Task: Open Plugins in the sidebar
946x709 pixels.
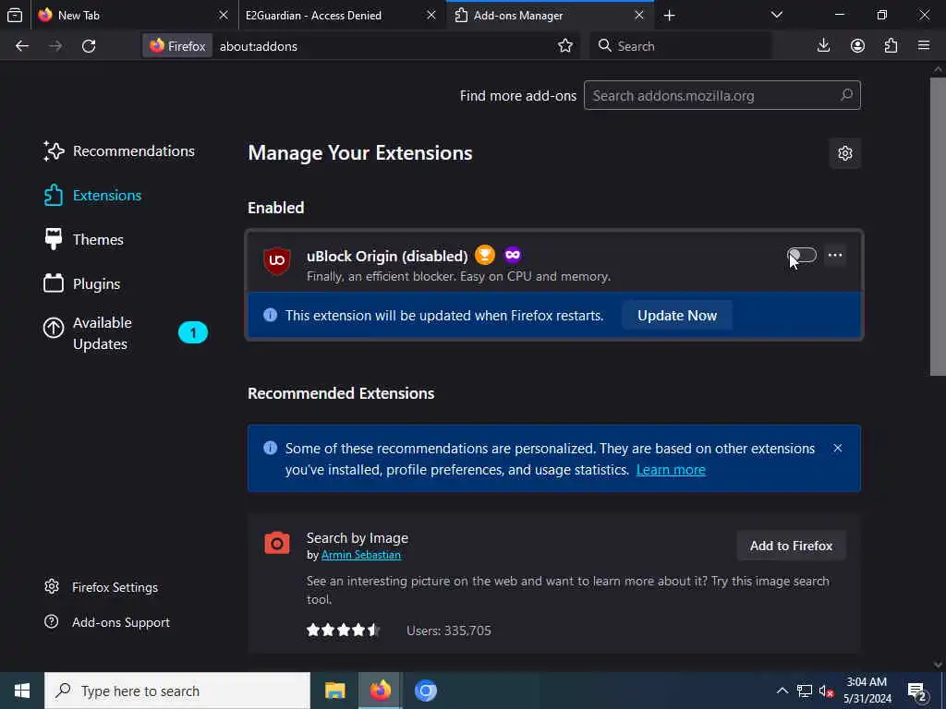Action: tap(82, 283)
